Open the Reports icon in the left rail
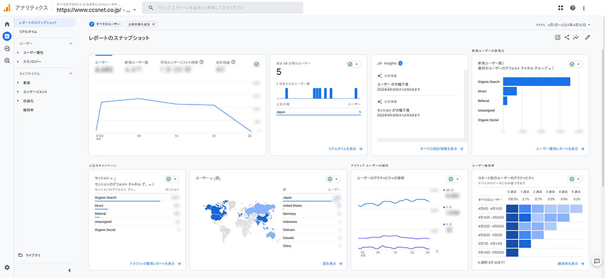The height and width of the screenshot is (278, 605). pyautogui.click(x=7, y=36)
